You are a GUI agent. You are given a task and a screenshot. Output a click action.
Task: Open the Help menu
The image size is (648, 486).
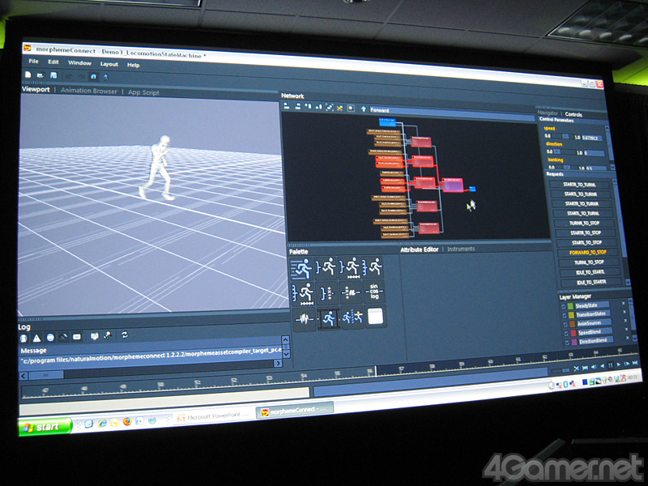pyautogui.click(x=133, y=65)
